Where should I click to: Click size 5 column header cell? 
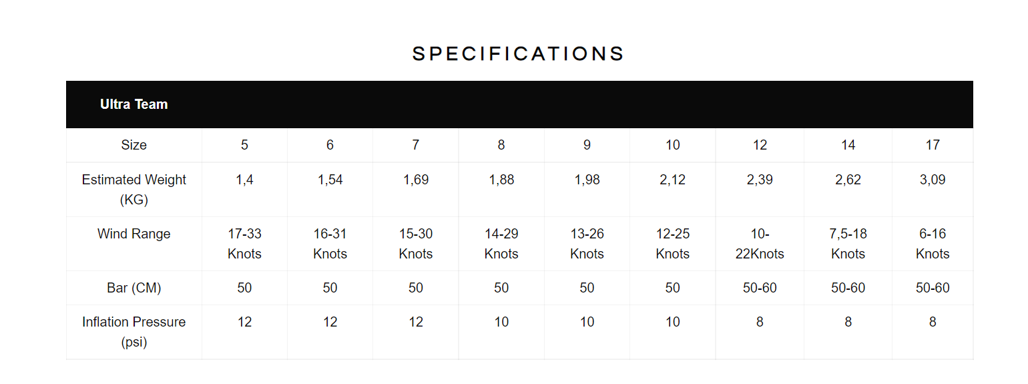tap(244, 145)
